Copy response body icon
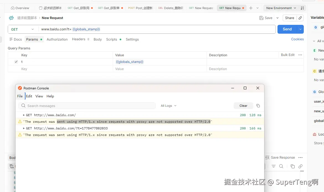324x192 pixels. 293,166
